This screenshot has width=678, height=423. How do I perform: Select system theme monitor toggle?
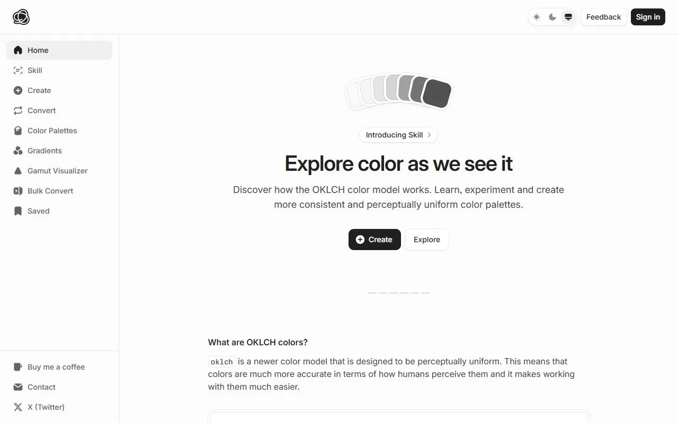[x=568, y=17]
